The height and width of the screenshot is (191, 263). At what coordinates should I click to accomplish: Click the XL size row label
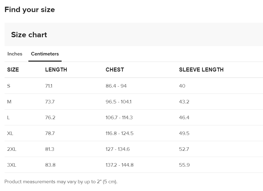10,133
